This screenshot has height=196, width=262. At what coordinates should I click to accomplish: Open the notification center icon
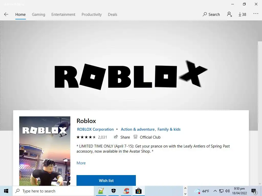pyautogui.click(x=254, y=191)
